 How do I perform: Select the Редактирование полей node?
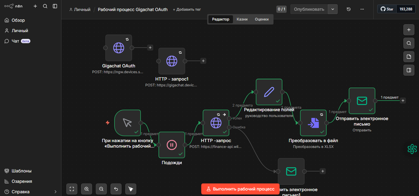(x=269, y=92)
